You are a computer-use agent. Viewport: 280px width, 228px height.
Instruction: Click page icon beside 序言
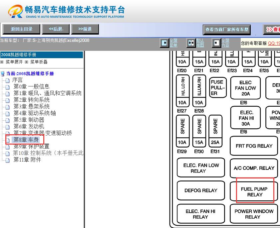point(8,80)
